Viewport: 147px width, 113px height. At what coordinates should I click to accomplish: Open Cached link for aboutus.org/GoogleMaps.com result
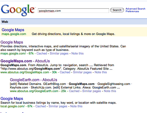click(x=65, y=72)
